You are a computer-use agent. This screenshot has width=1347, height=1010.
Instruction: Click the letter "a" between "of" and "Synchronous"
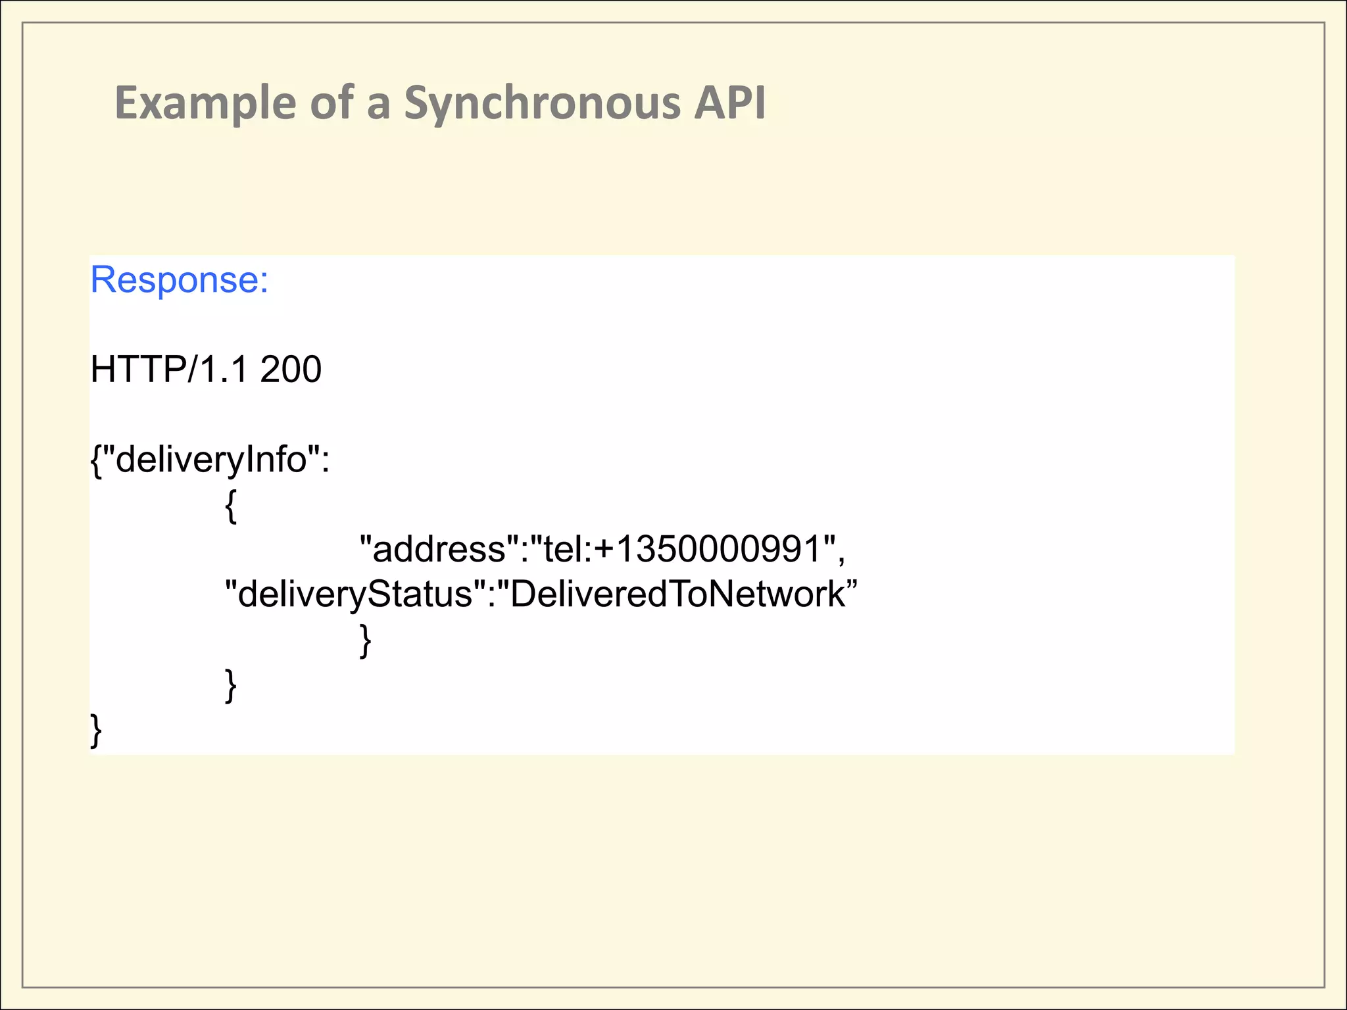click(x=378, y=105)
